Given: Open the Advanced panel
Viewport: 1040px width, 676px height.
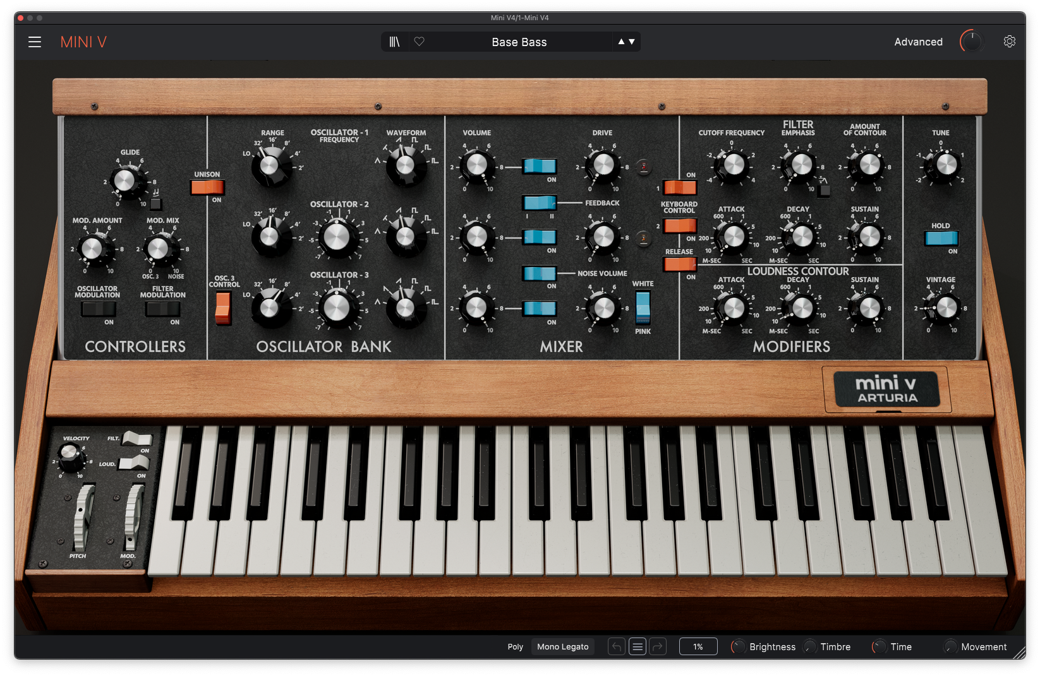Looking at the screenshot, I should click(x=918, y=42).
